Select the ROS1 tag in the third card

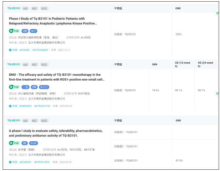(44, 120)
